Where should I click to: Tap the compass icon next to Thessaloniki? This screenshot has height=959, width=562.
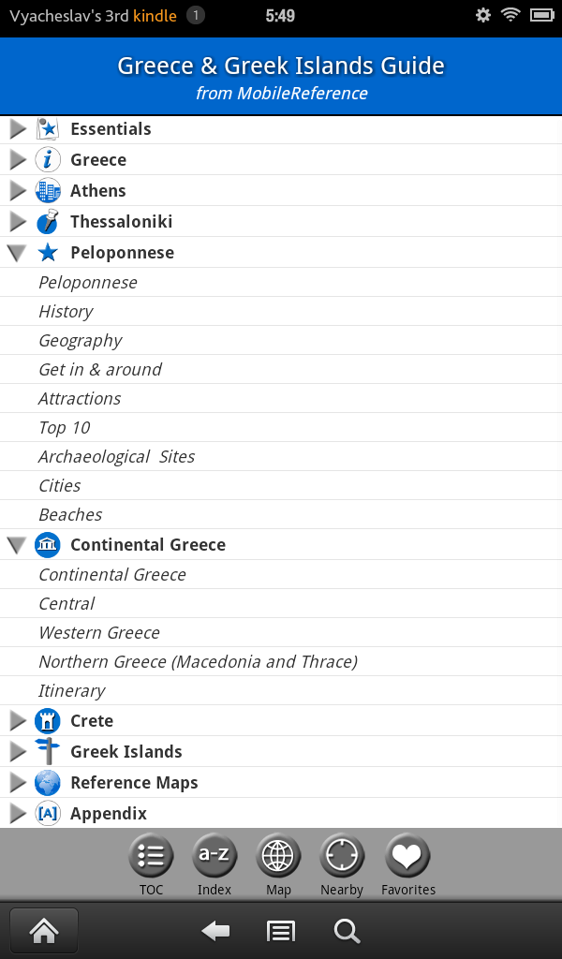pyautogui.click(x=47, y=221)
